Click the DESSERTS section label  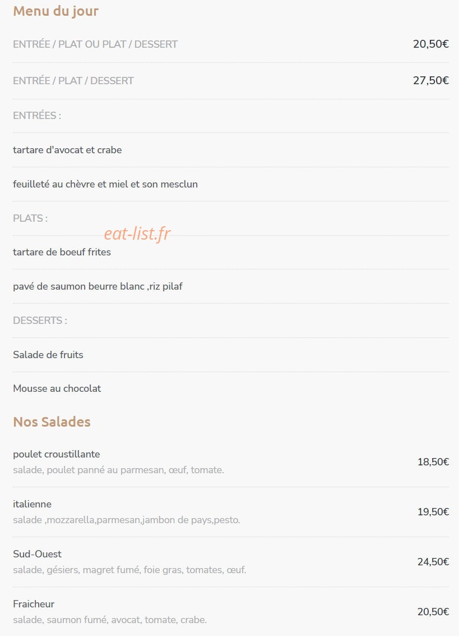[40, 321]
